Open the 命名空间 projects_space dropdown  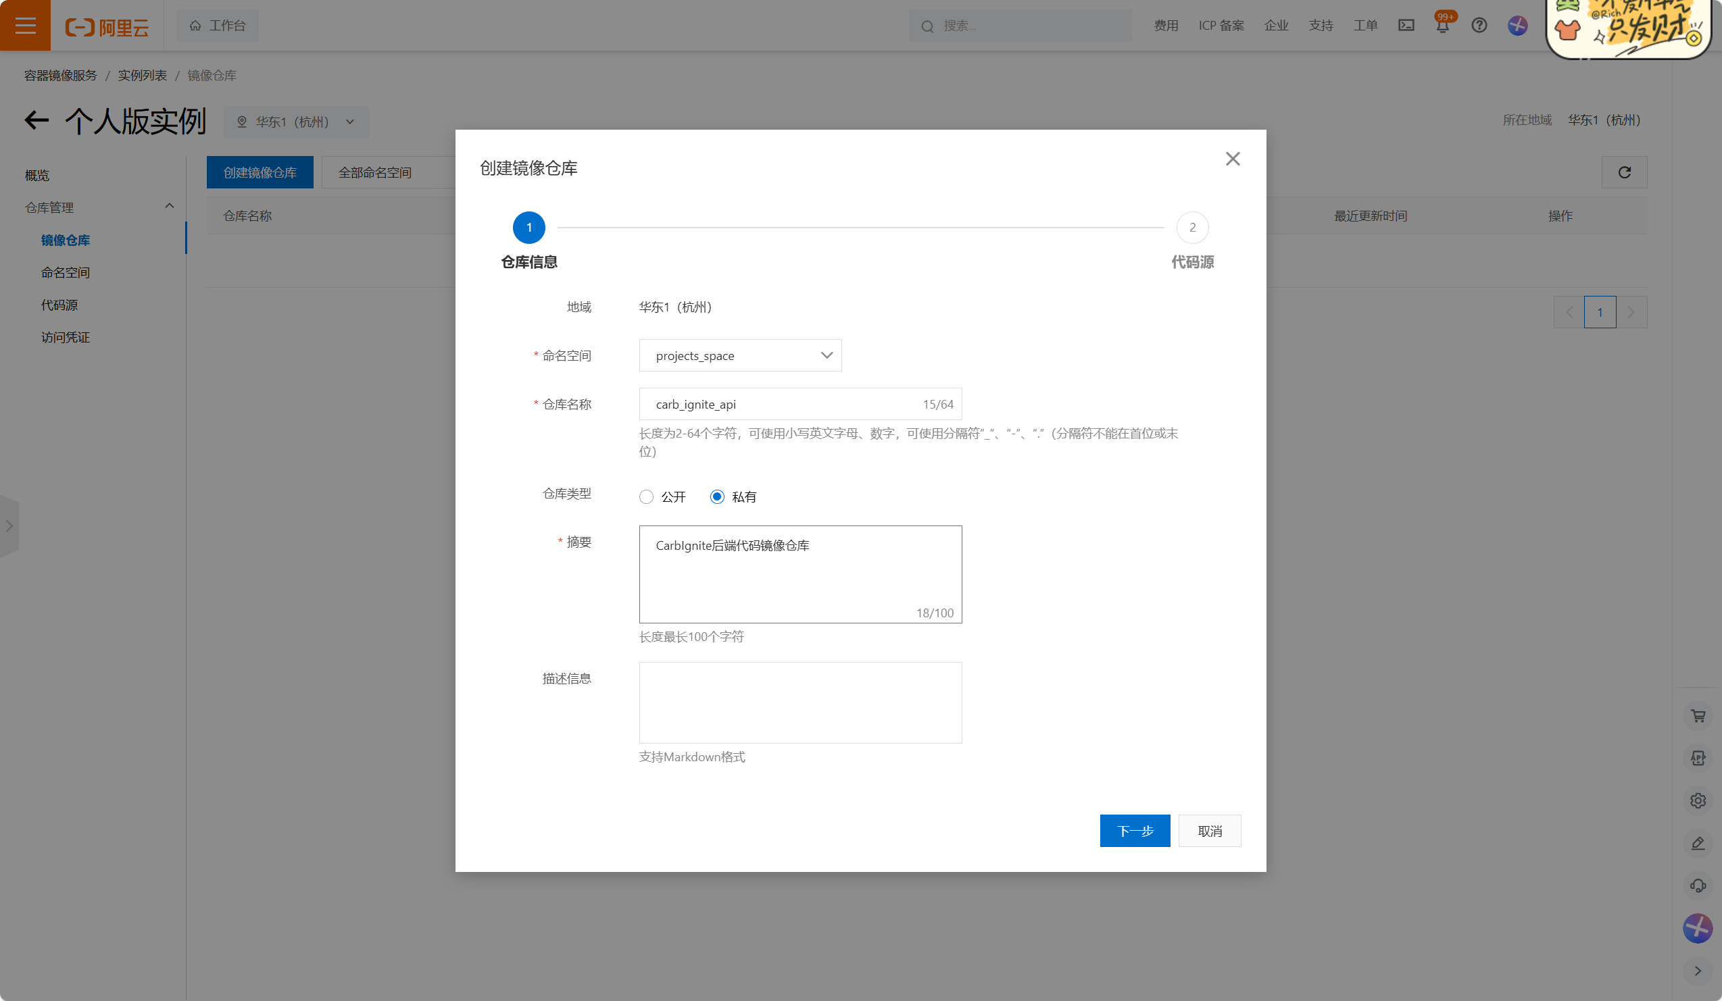coord(740,355)
